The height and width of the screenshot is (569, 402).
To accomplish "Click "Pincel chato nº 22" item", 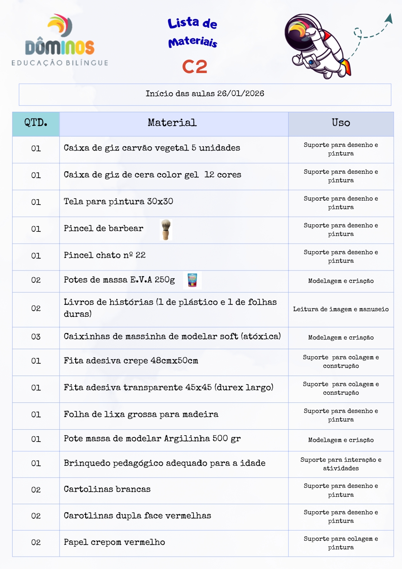I will pos(105,256).
